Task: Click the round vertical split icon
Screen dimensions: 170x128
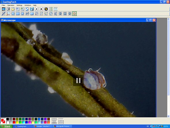Action: (x=60, y=14)
